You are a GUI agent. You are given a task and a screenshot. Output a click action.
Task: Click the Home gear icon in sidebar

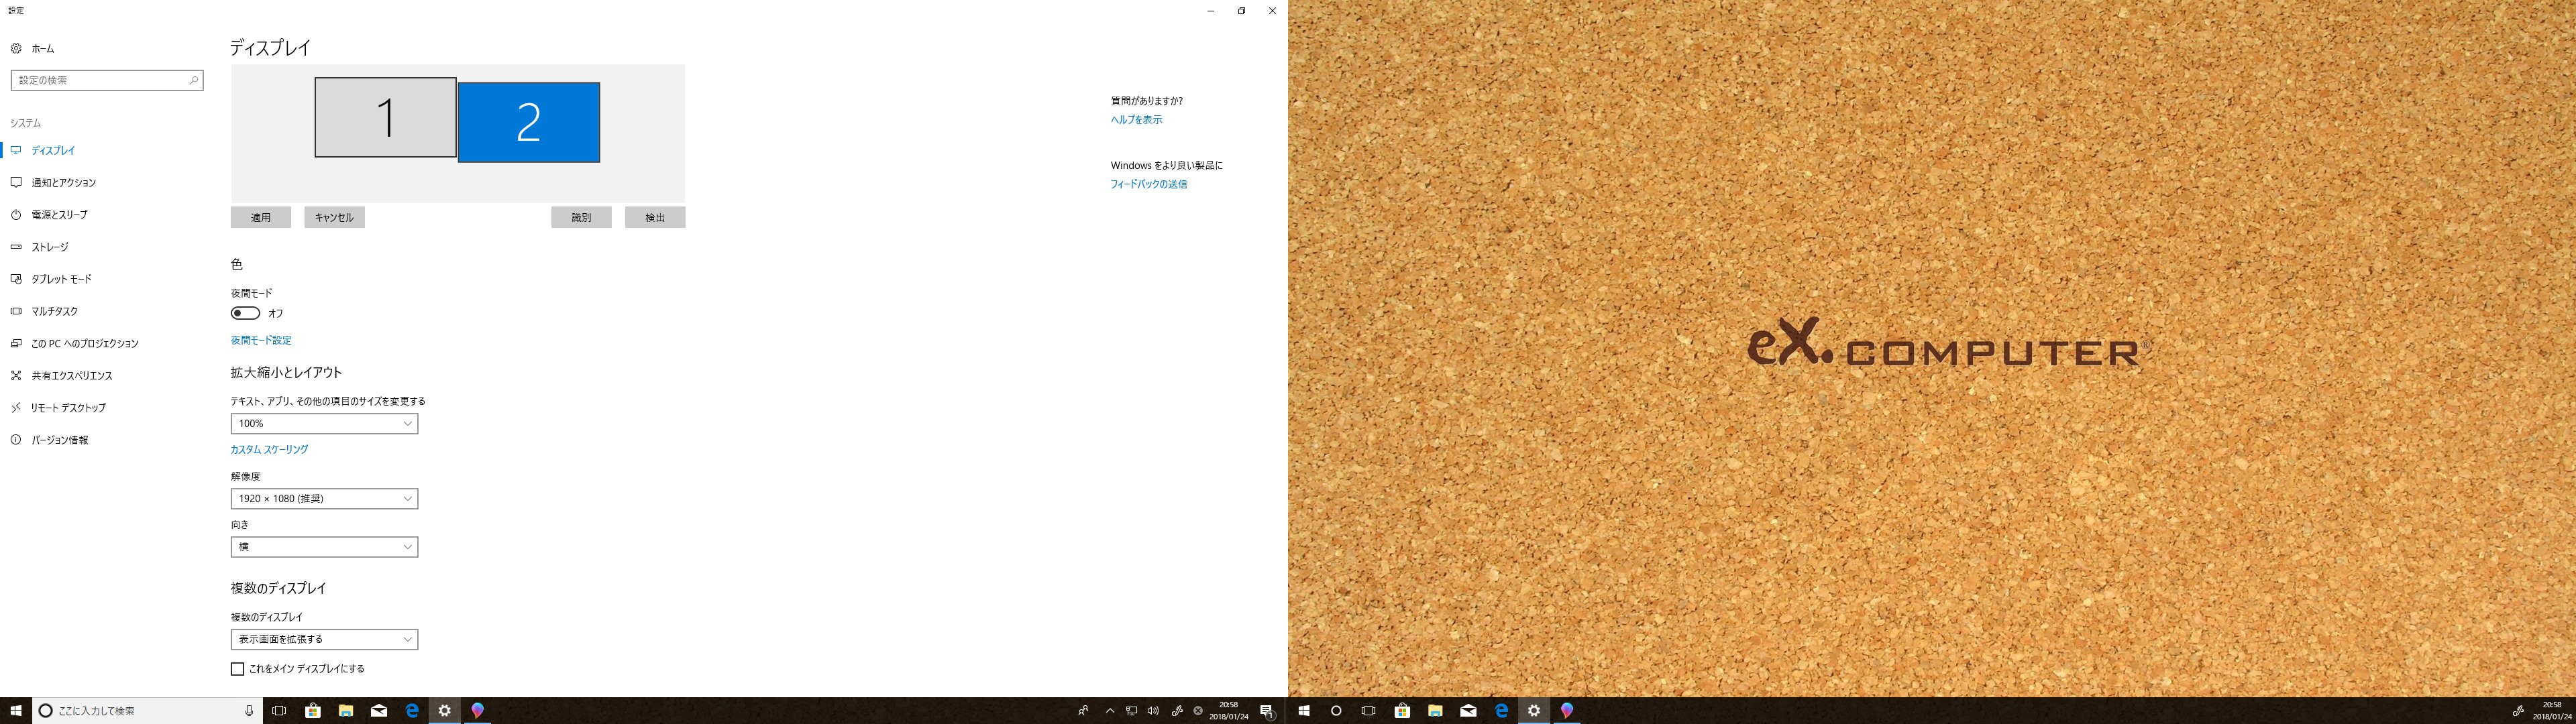(16, 48)
